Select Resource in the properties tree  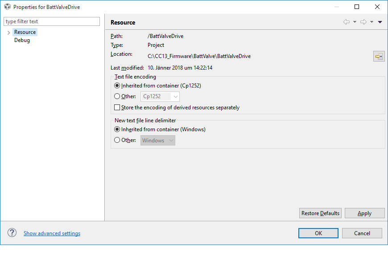click(25, 32)
